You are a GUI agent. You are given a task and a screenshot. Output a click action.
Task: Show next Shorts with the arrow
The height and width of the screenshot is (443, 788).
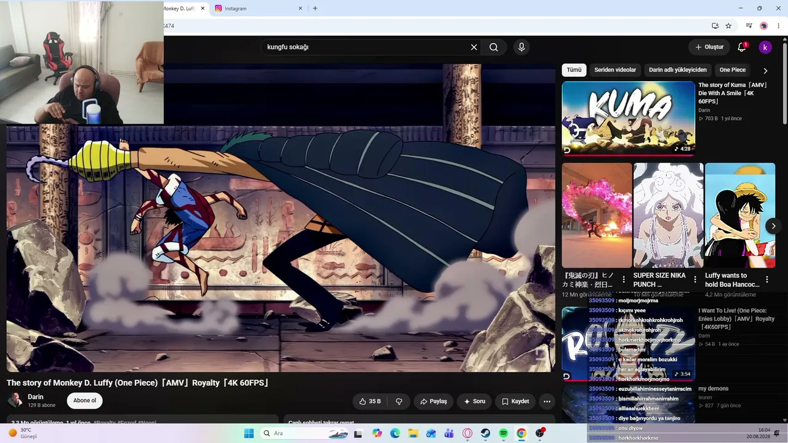coord(773,226)
